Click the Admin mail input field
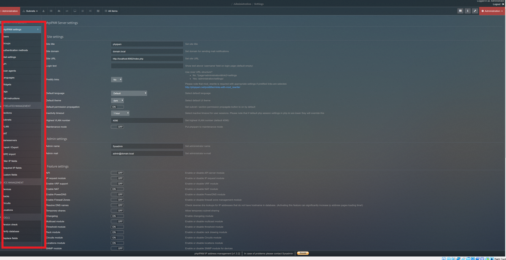 click(x=147, y=154)
